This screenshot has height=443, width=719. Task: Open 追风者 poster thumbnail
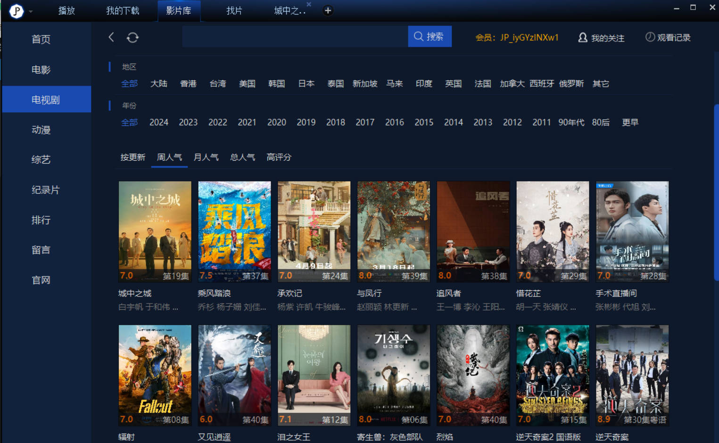[473, 231]
